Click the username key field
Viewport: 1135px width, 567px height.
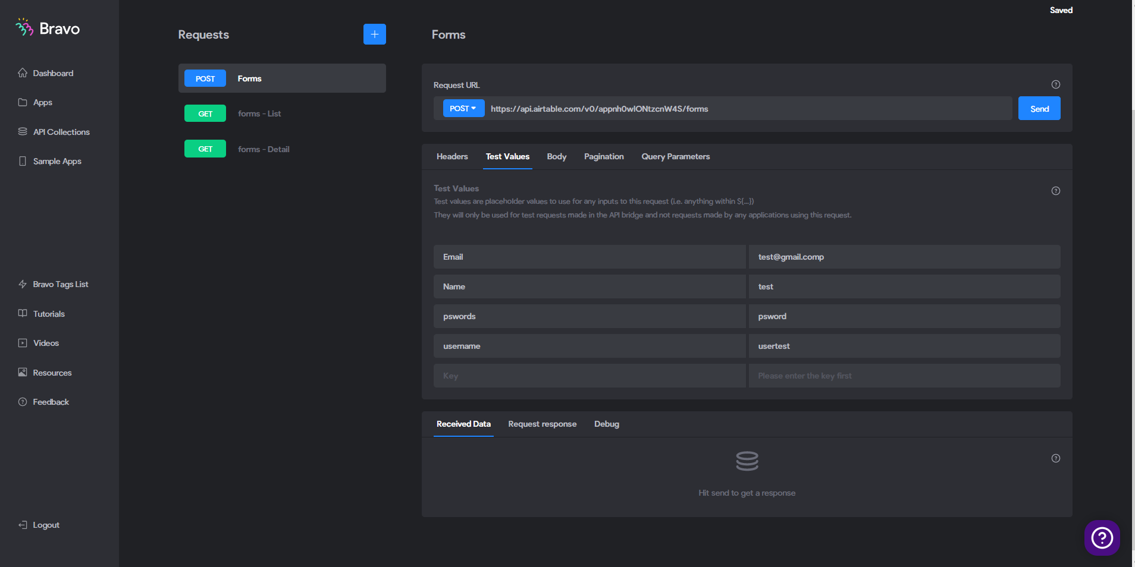click(x=590, y=346)
